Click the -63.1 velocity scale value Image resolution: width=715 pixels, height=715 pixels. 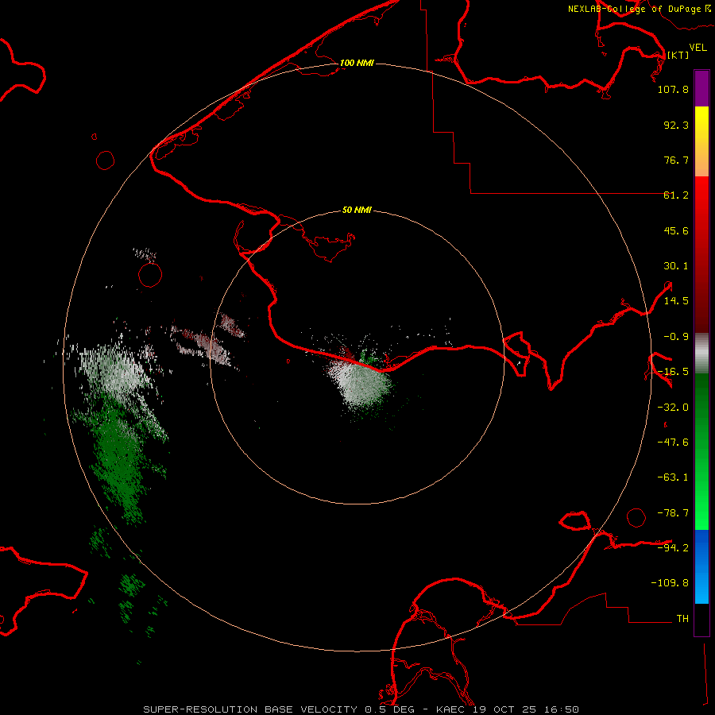coord(673,477)
